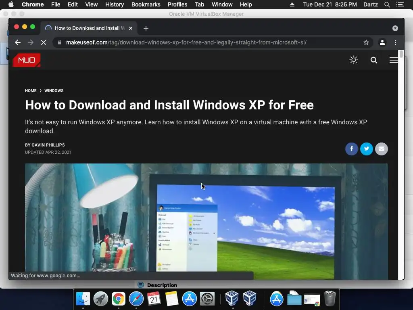413x310 pixels.
Task: Go to HOME breadcrumb link
Action: tap(31, 91)
